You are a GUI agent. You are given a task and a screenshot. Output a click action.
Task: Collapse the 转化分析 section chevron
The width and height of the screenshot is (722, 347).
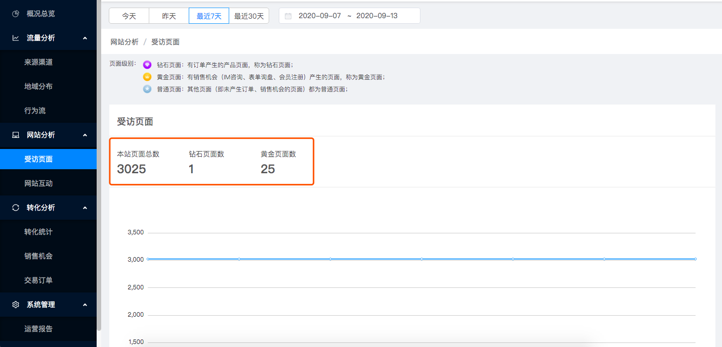coord(85,208)
